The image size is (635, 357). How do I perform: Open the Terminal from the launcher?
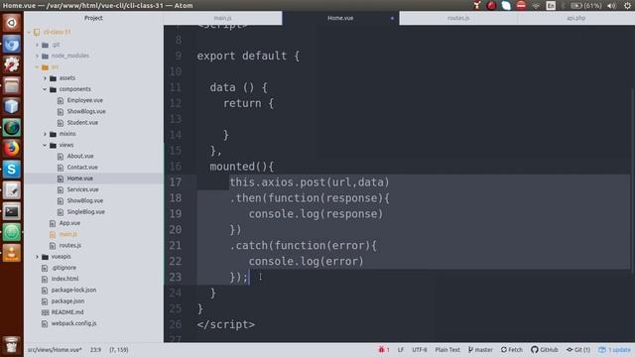point(11,211)
